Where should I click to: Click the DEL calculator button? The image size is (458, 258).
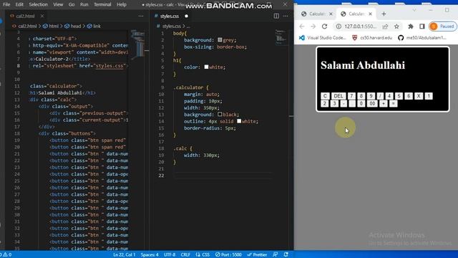coord(338,96)
